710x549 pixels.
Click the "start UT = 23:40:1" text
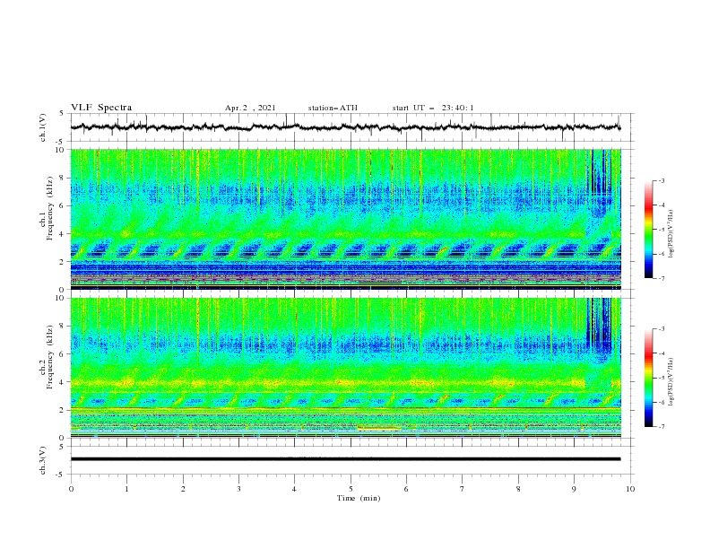pyautogui.click(x=433, y=108)
